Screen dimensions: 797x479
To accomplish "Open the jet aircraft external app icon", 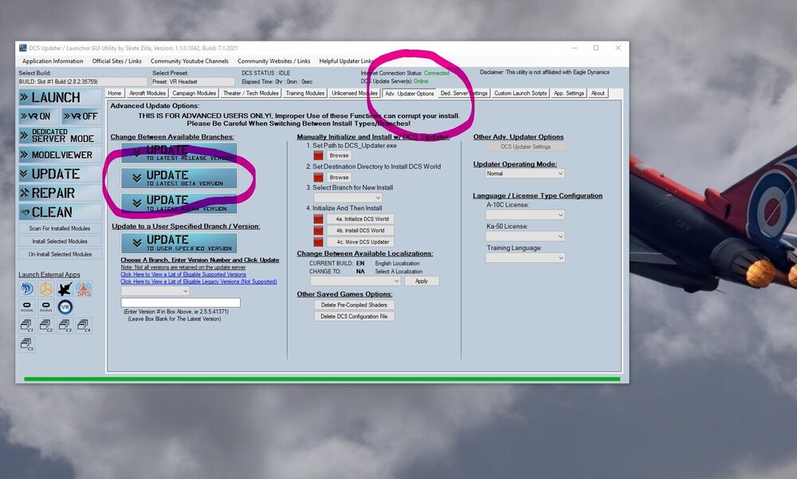I will pyautogui.click(x=65, y=289).
